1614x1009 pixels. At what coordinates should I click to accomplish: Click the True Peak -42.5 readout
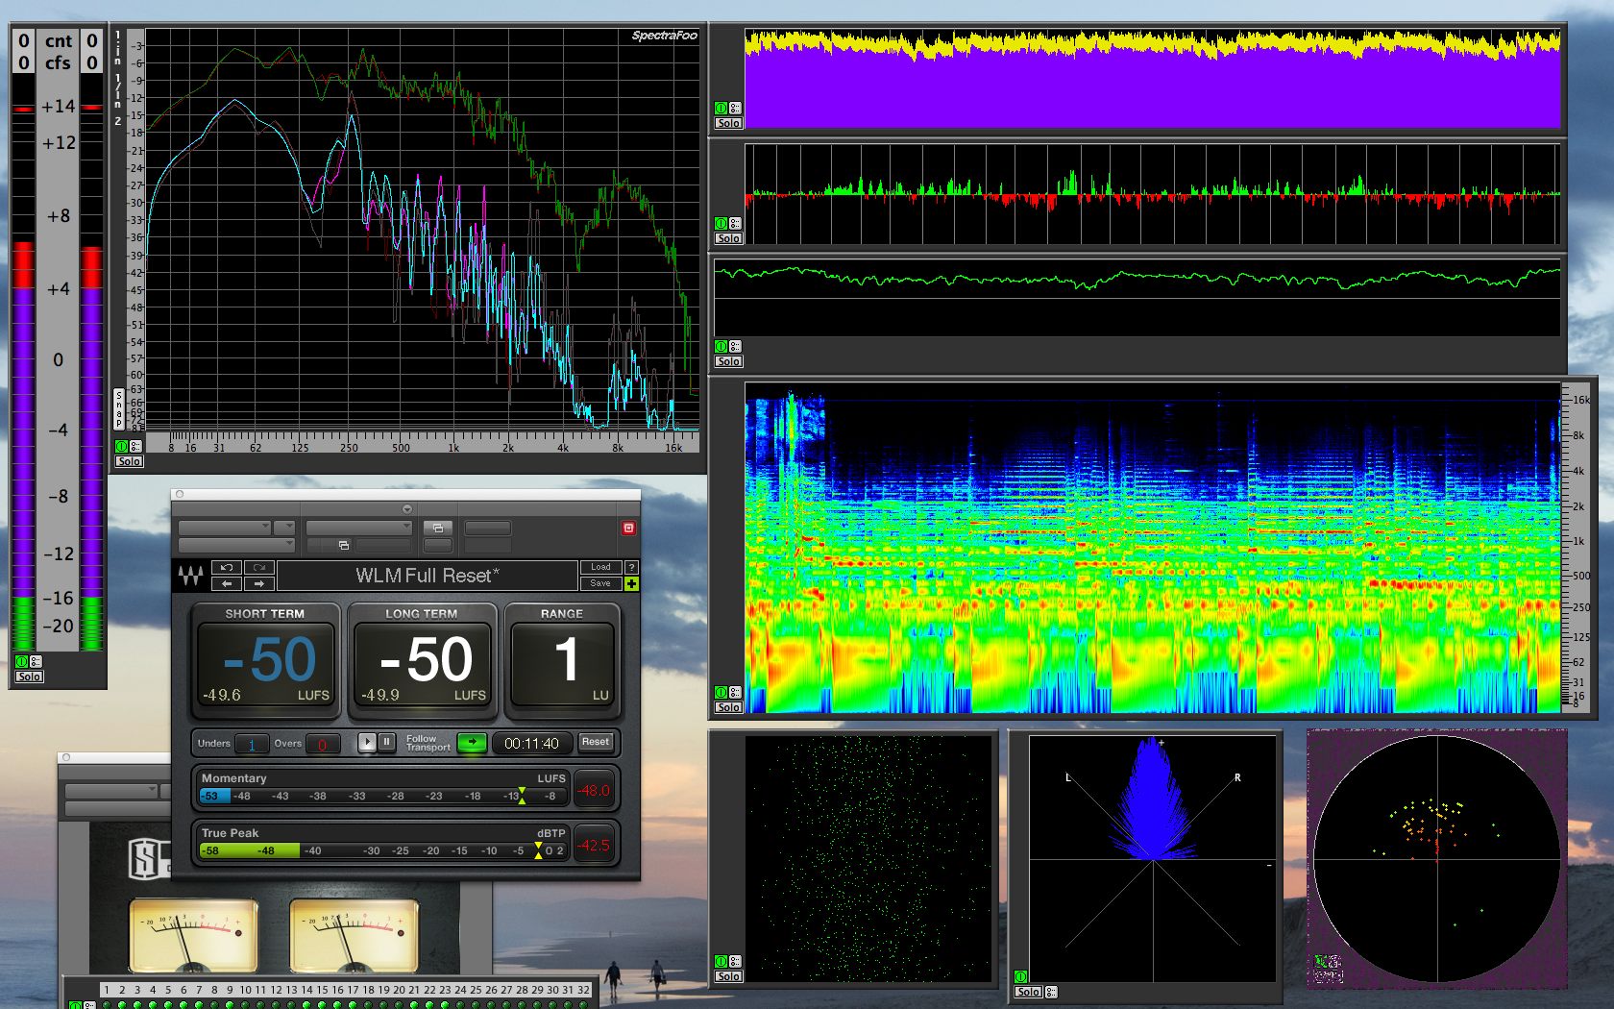(594, 845)
